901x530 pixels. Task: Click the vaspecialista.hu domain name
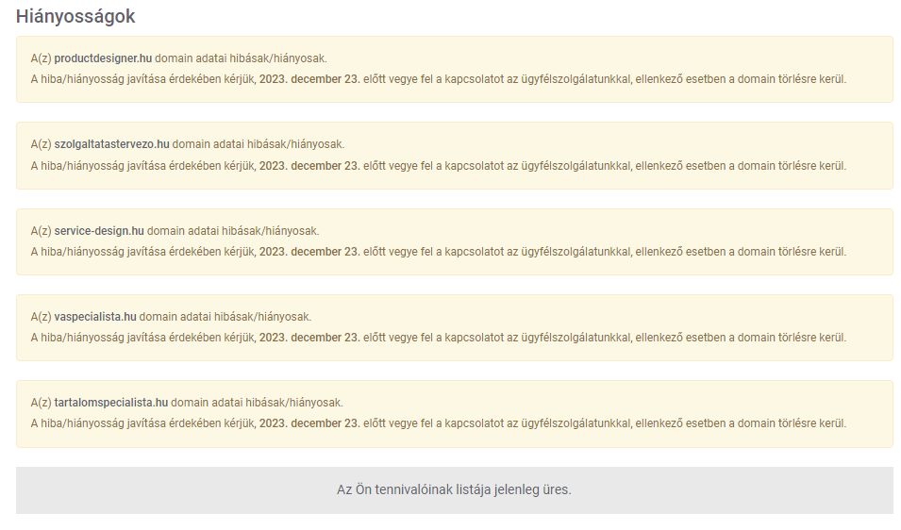94,316
